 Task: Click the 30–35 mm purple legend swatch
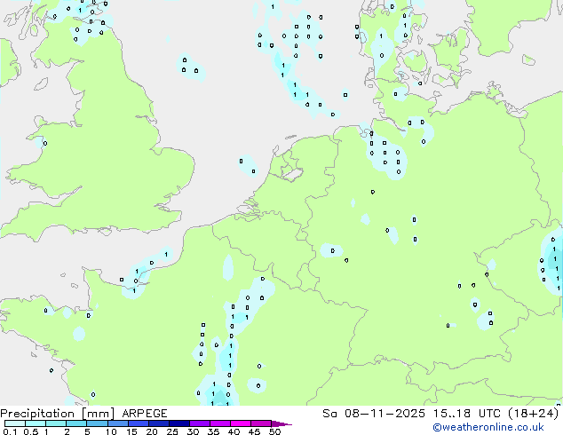tap(199, 423)
